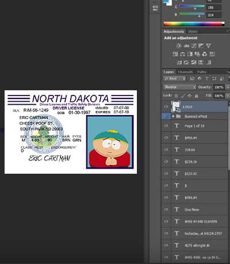Switch to the Styles tab

(x=193, y=32)
